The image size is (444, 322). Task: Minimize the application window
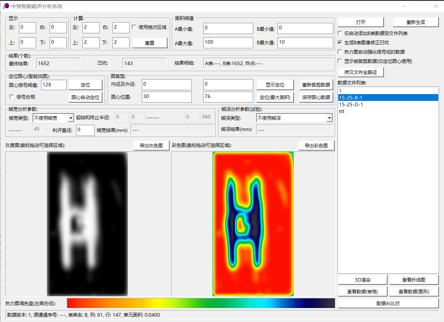403,6
